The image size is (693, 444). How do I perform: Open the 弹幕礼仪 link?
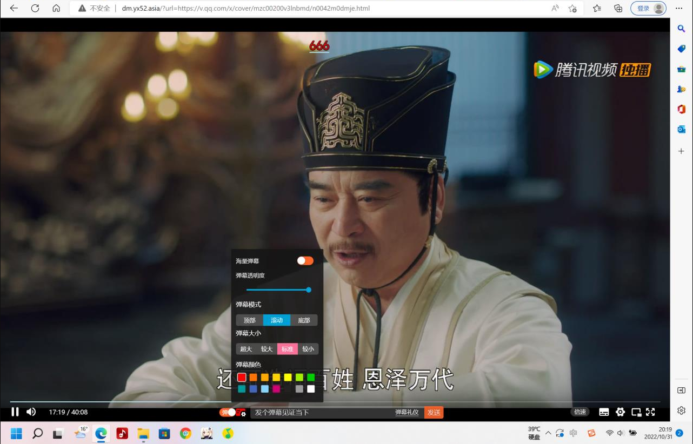coord(407,412)
